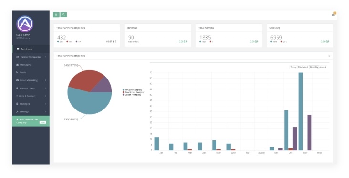Click the Help & Support question icon

[x=17, y=96]
